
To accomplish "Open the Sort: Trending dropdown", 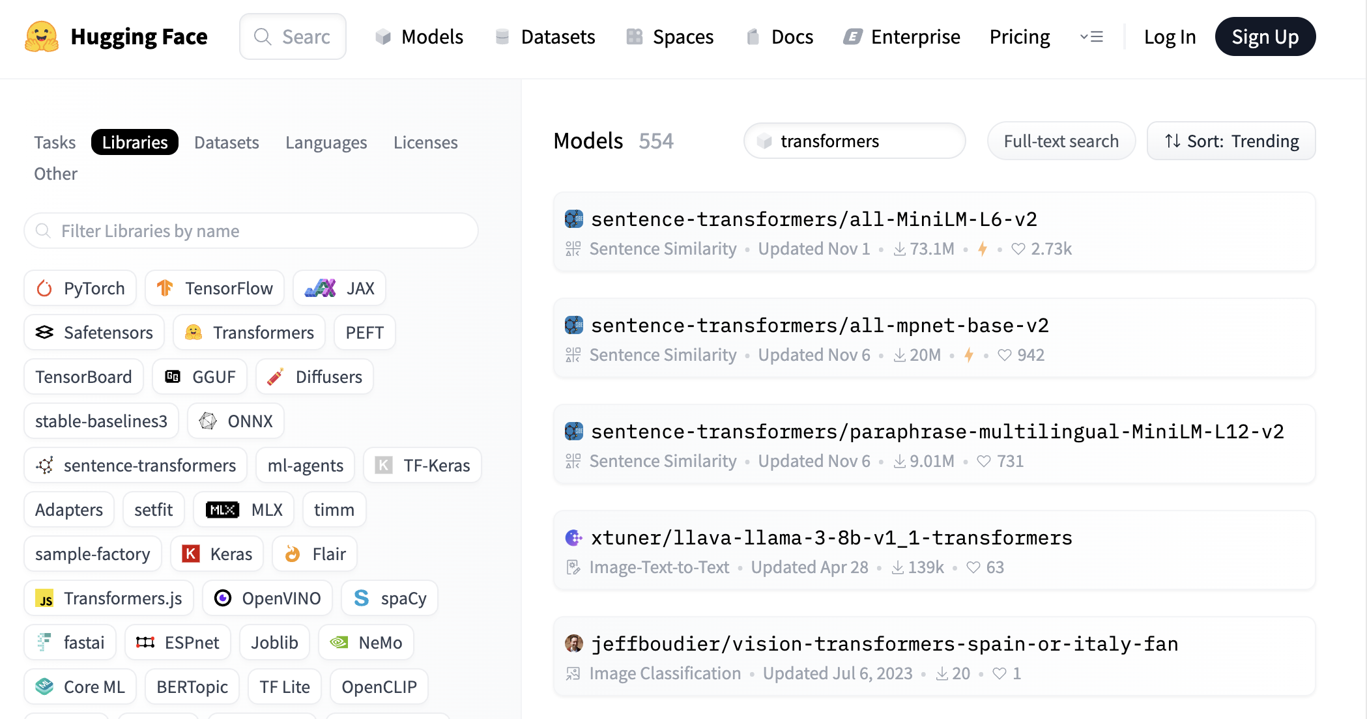I will click(x=1231, y=141).
